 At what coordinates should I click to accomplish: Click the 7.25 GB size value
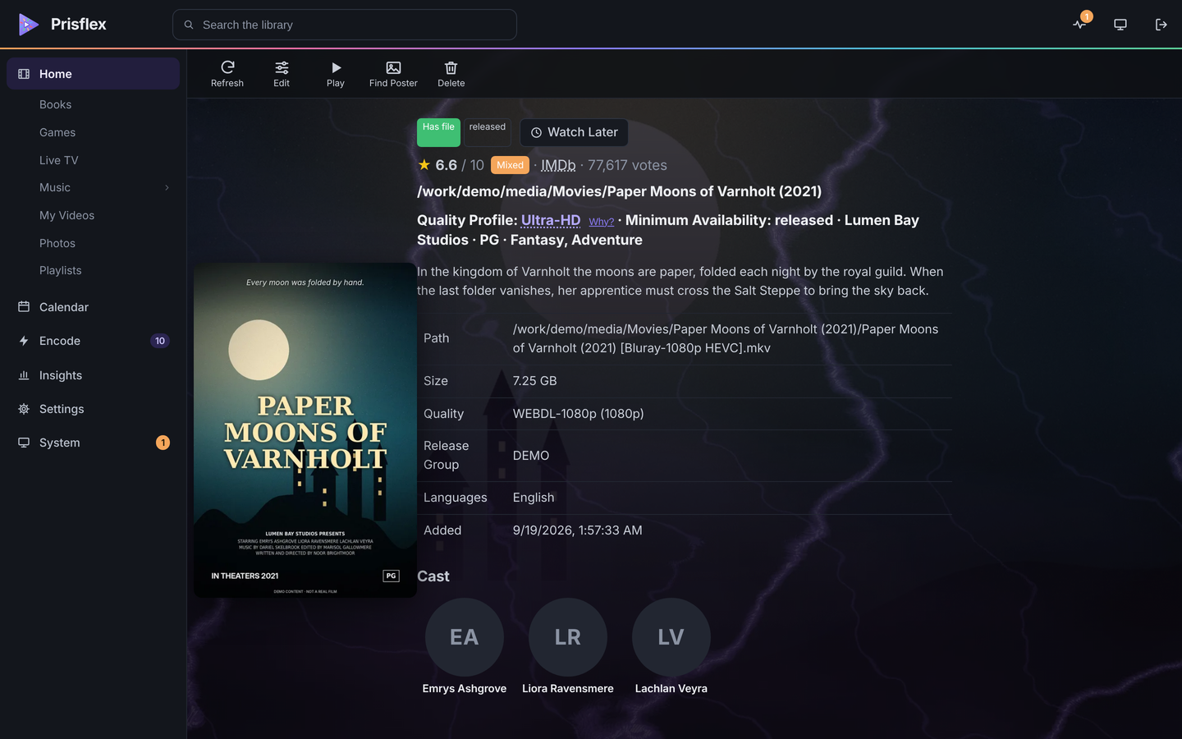tap(535, 381)
